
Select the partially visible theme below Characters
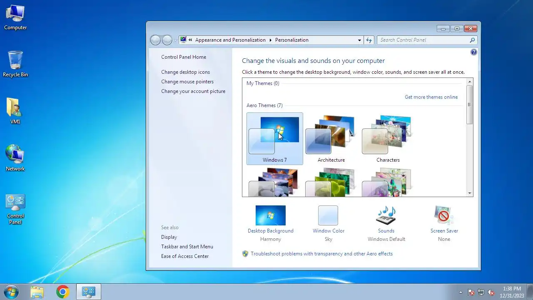387,182
